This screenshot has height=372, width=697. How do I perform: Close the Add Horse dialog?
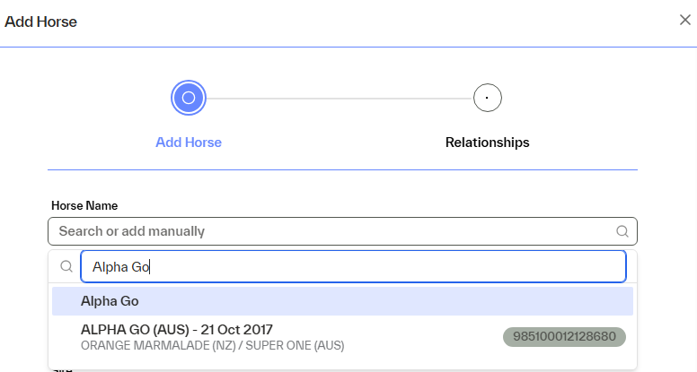tap(685, 21)
